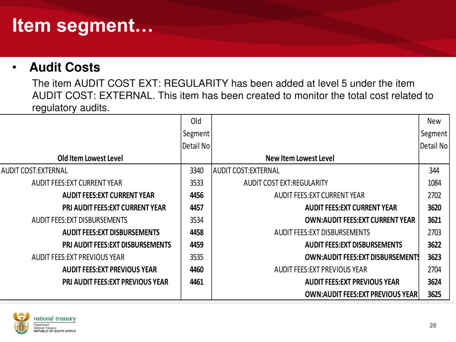Click the new segment number 2702
Viewport: 456px width, 342px height.
tap(434, 195)
